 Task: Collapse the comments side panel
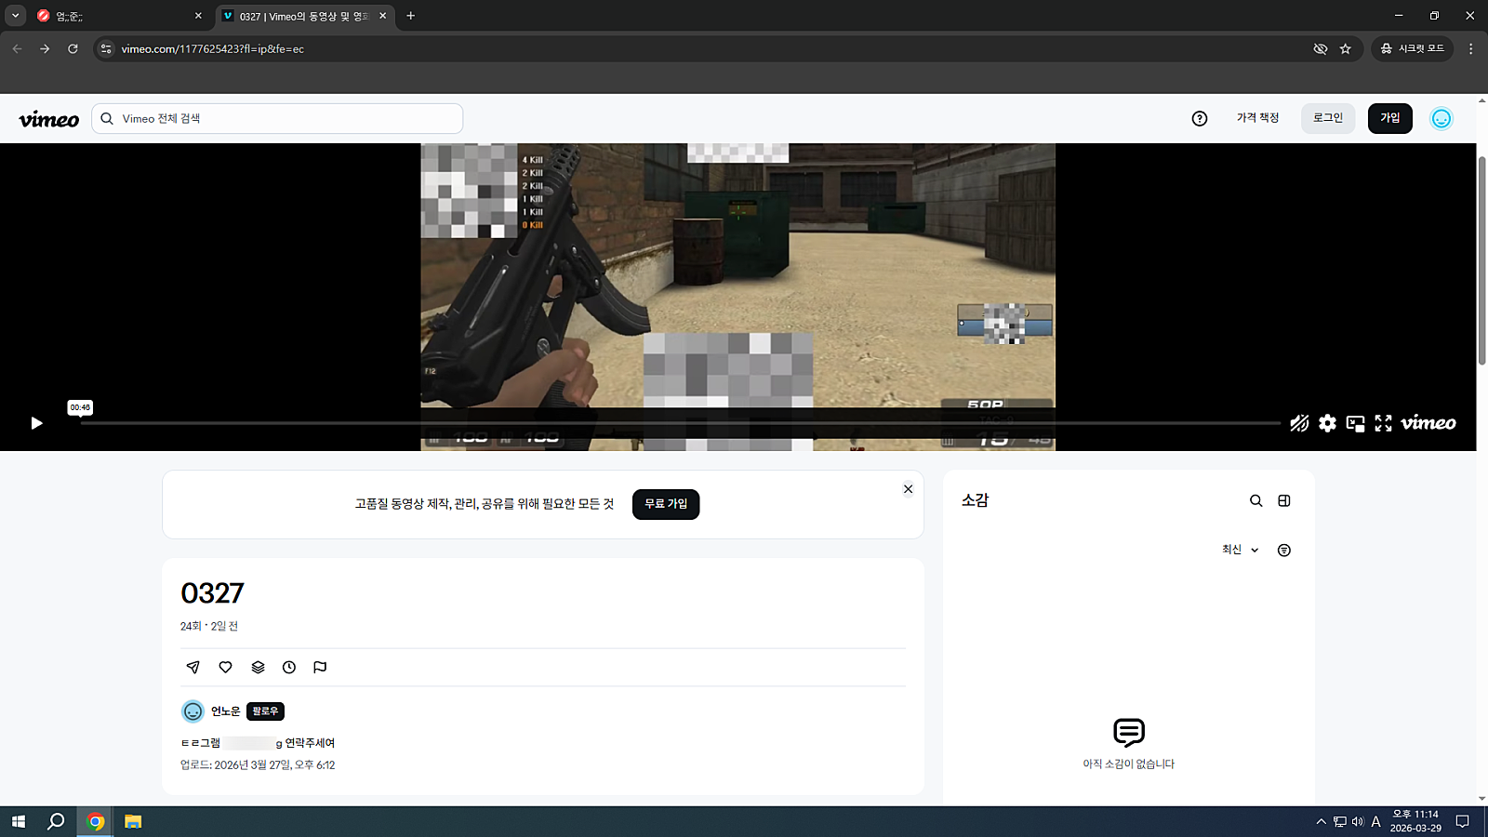[1284, 500]
